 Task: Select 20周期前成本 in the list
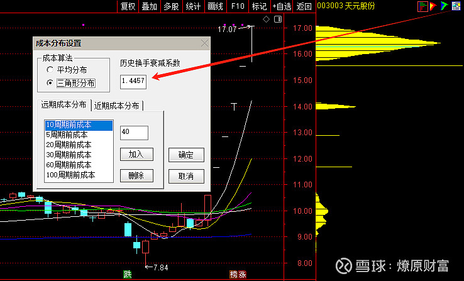[x=79, y=145]
